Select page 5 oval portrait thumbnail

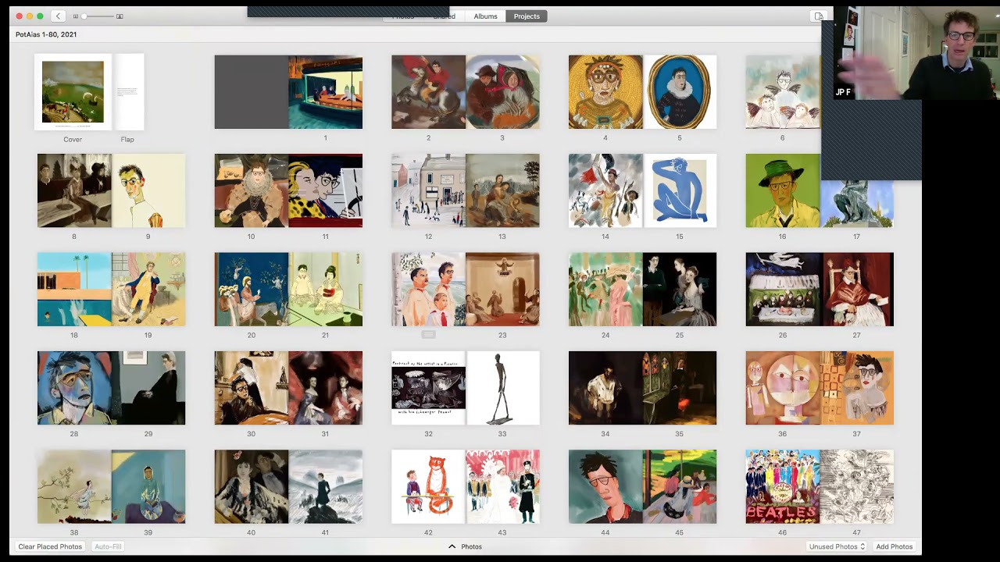click(x=680, y=92)
